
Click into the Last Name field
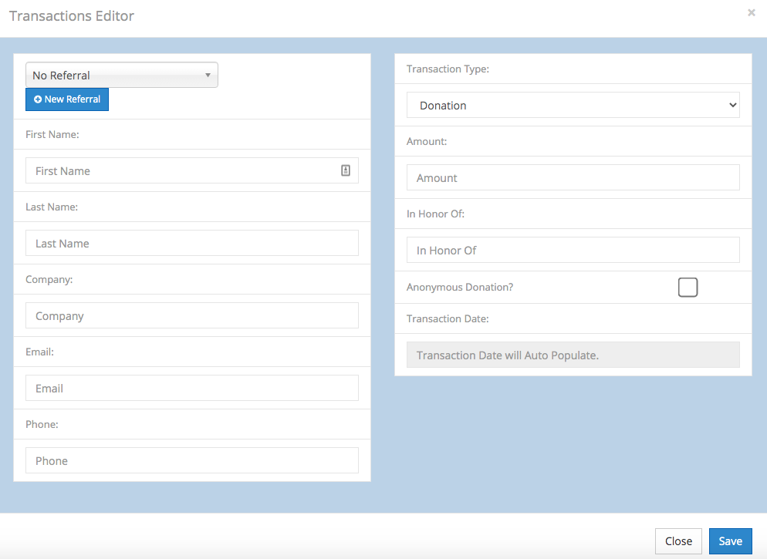point(191,244)
